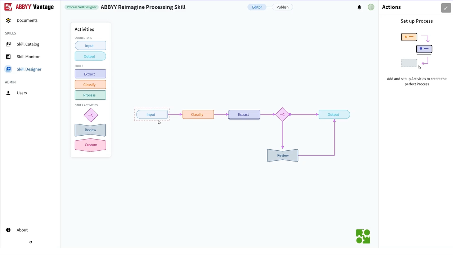Open the Users admin page
The height and width of the screenshot is (255, 453).
(x=22, y=93)
